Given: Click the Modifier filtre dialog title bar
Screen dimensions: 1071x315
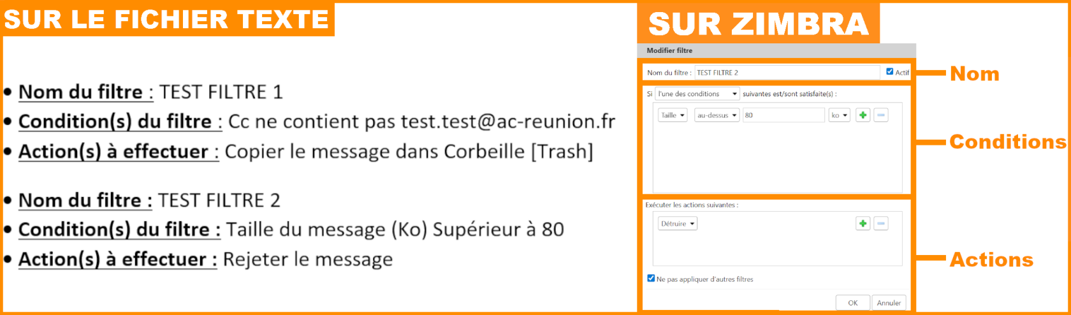Looking at the screenshot, I should coord(776,50).
